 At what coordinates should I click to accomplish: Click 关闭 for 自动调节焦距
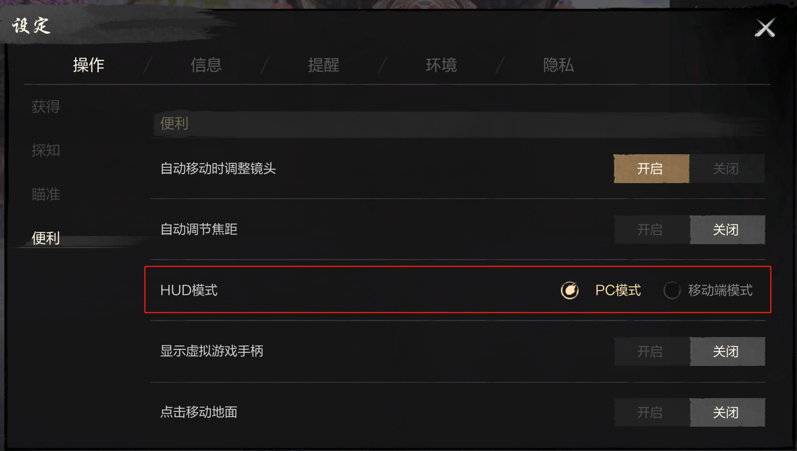[x=727, y=229]
